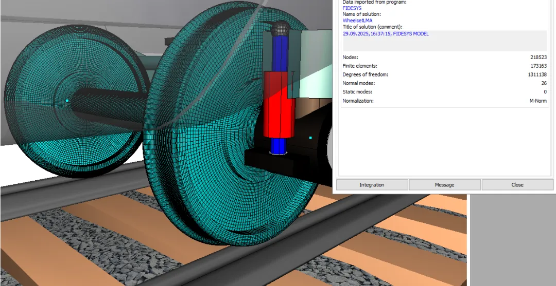556x286 pixels.
Task: Click the Normal modes value 26
Action: point(544,83)
